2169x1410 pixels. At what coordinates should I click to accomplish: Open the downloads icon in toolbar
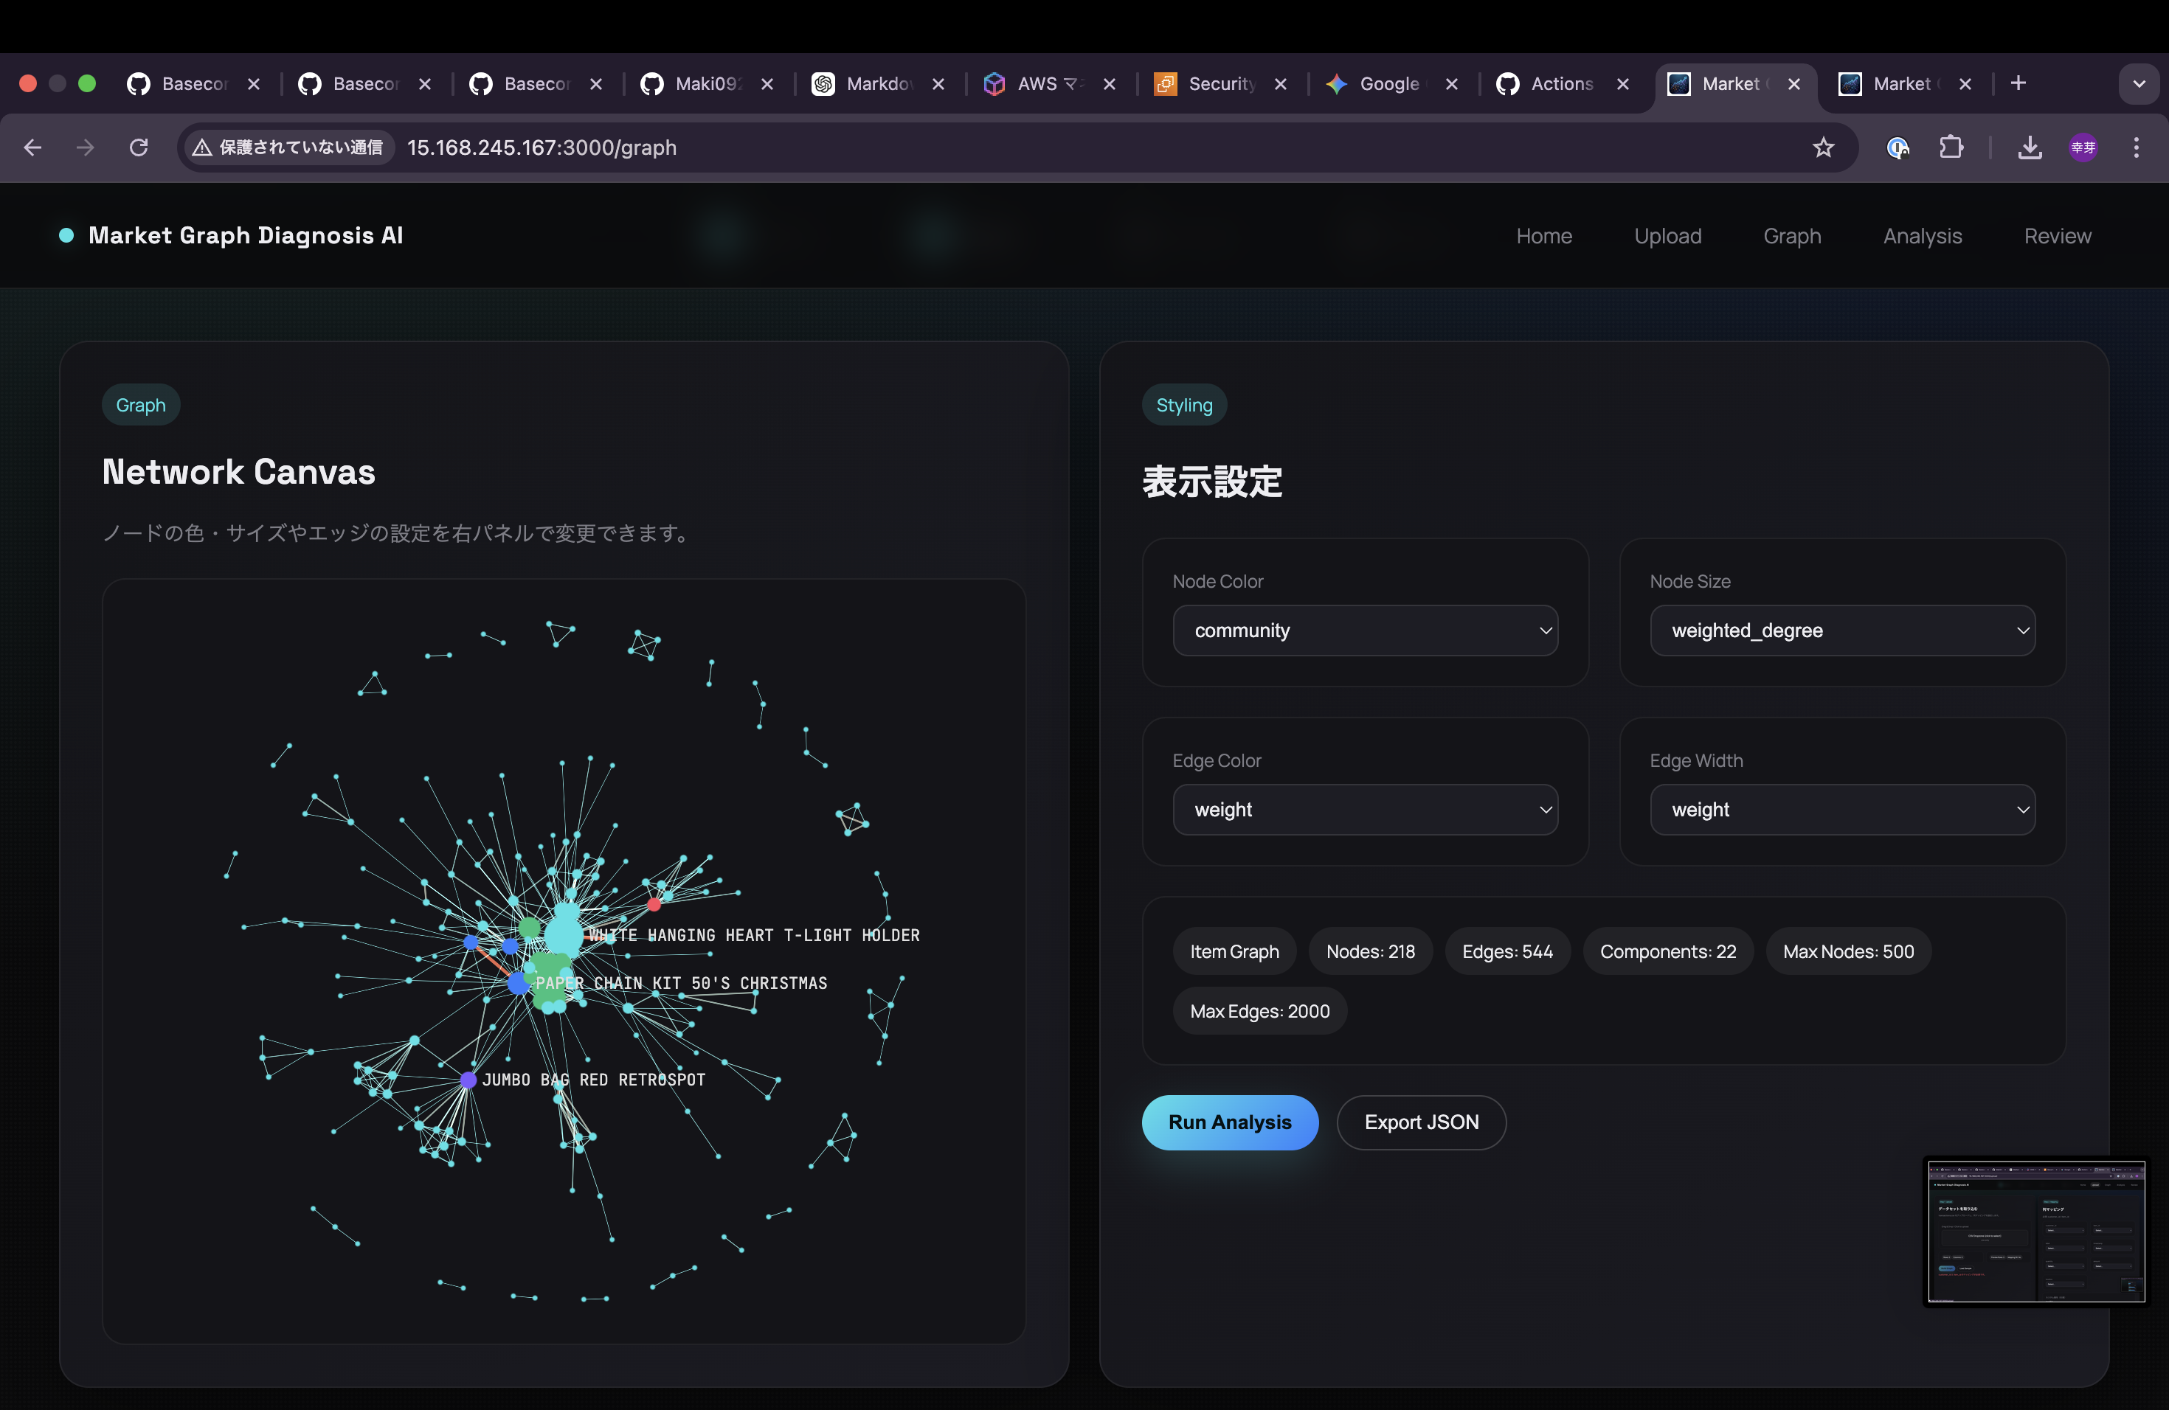[x=2030, y=147]
